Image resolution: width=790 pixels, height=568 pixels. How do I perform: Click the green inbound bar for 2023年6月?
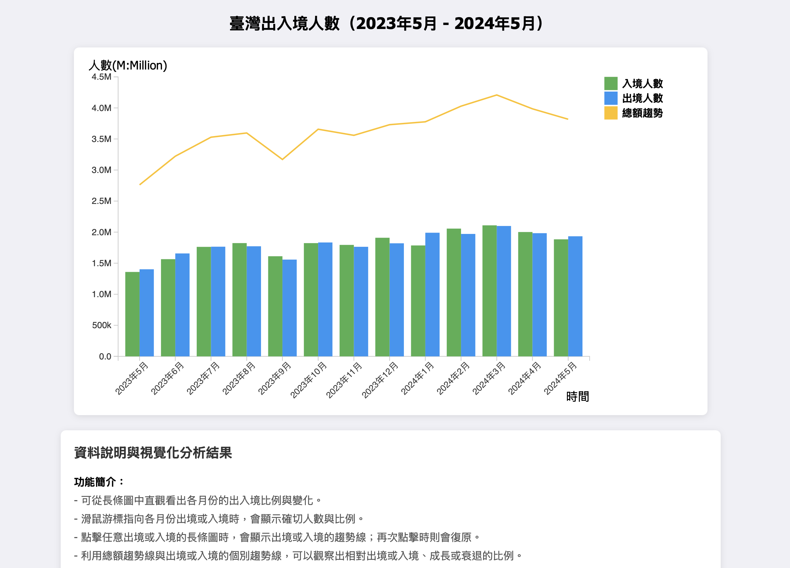coord(168,308)
